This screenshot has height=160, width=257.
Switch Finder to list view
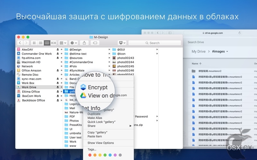40,43
